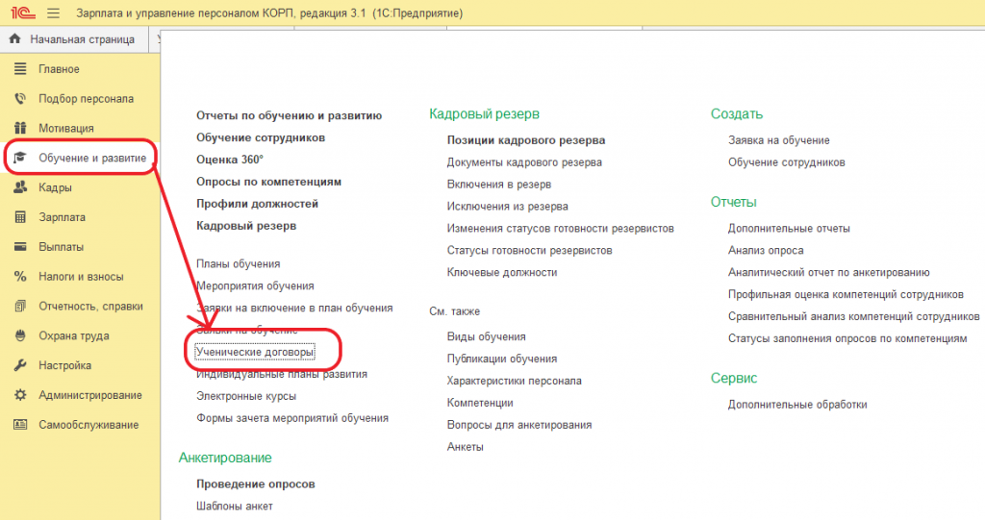Create a Заявка на обучение
The height and width of the screenshot is (520, 985).
(779, 140)
